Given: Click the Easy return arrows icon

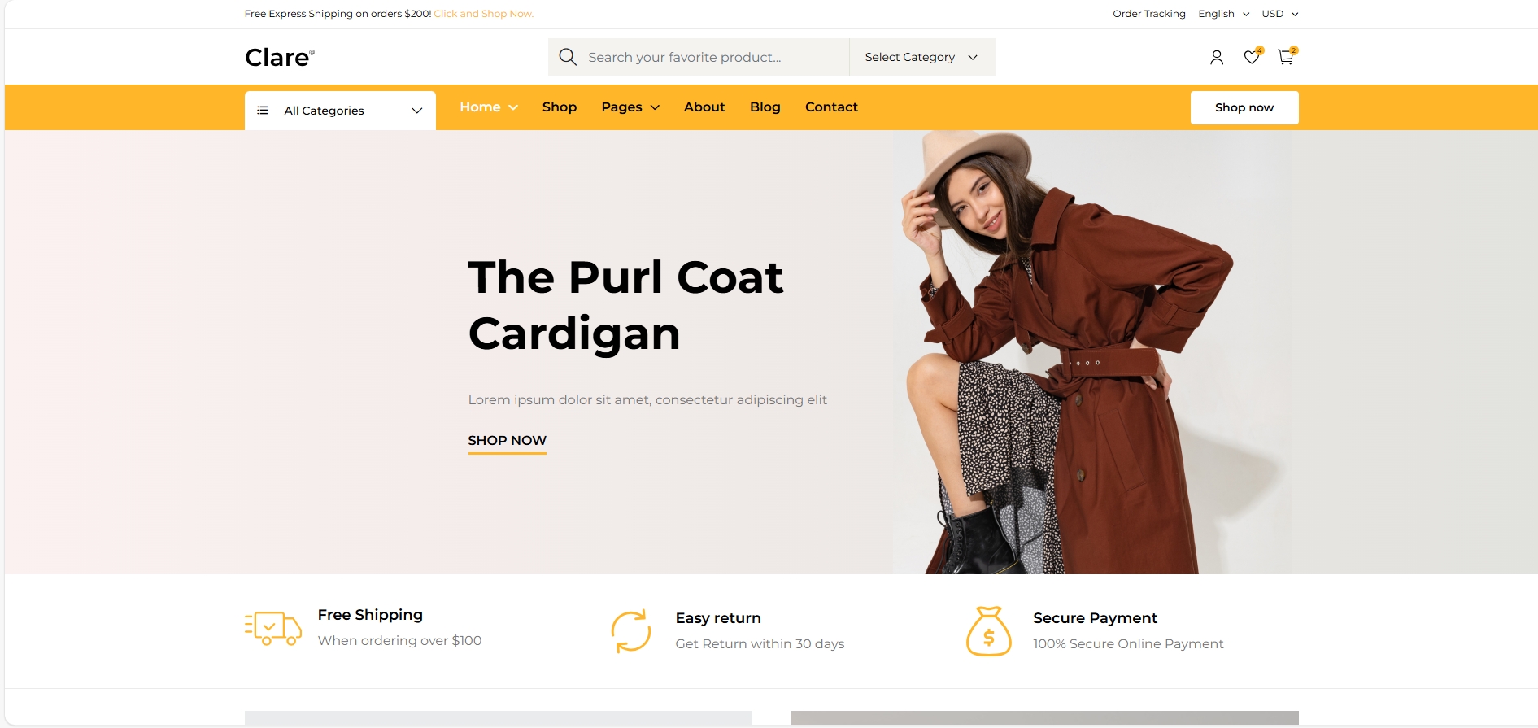Looking at the screenshot, I should pos(631,631).
